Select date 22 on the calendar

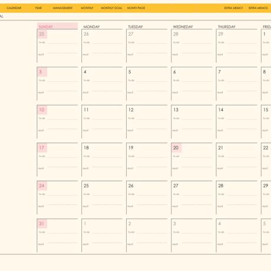coord(266,148)
